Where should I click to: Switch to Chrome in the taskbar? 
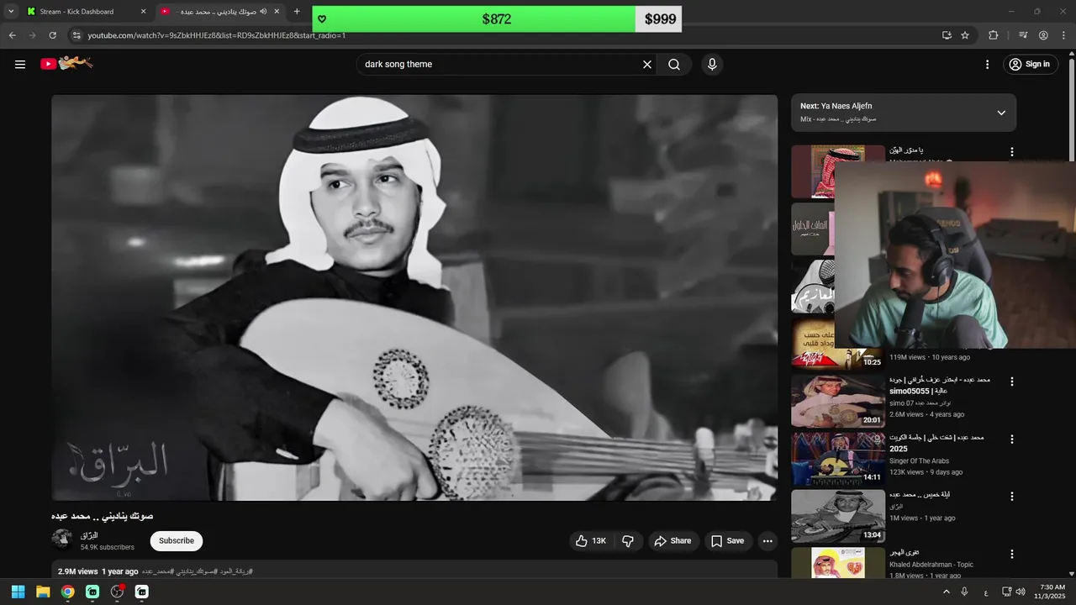[x=67, y=592]
